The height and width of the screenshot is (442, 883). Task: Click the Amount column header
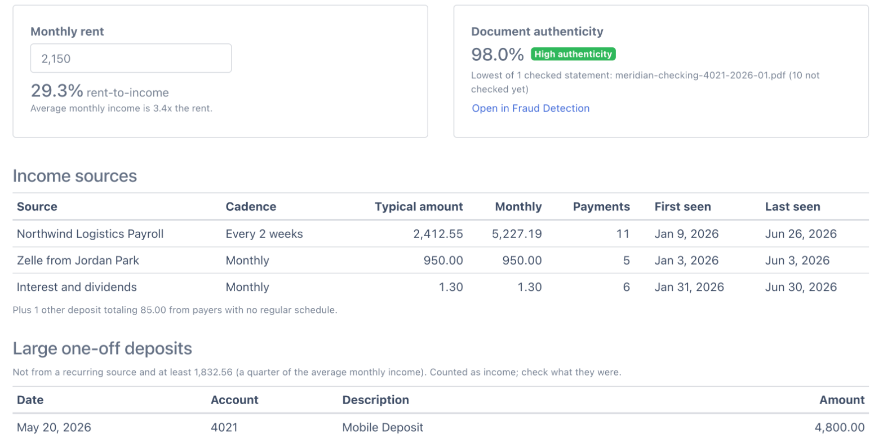click(x=842, y=400)
